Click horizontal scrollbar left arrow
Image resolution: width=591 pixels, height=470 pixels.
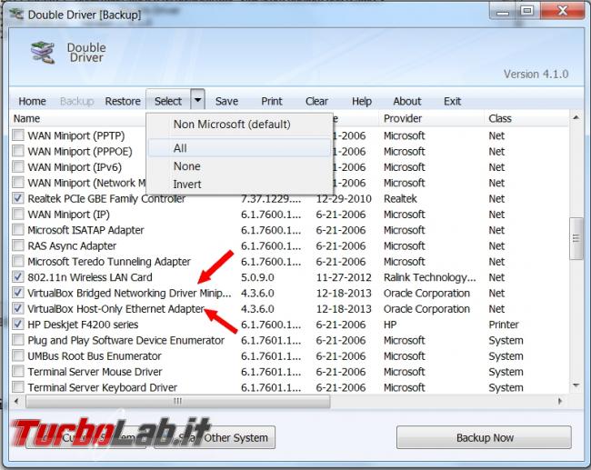tap(16, 401)
